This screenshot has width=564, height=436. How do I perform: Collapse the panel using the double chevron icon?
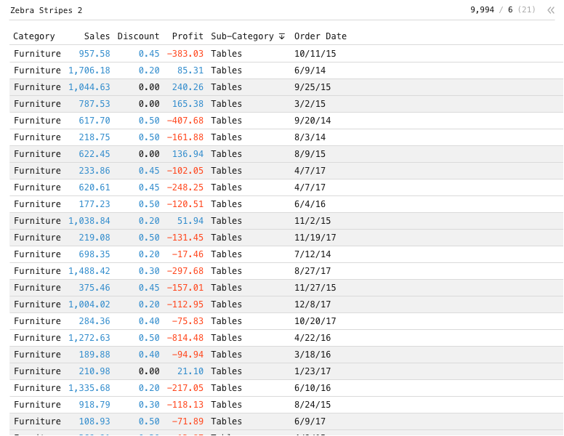click(x=551, y=10)
